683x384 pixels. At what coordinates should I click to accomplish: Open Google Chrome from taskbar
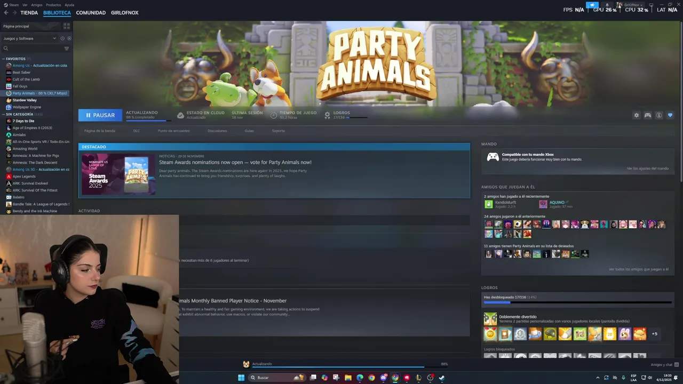click(x=371, y=378)
